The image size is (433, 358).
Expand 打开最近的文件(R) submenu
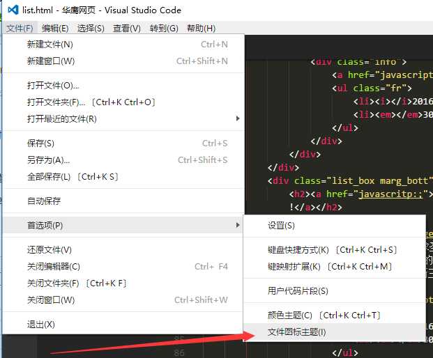coord(123,119)
